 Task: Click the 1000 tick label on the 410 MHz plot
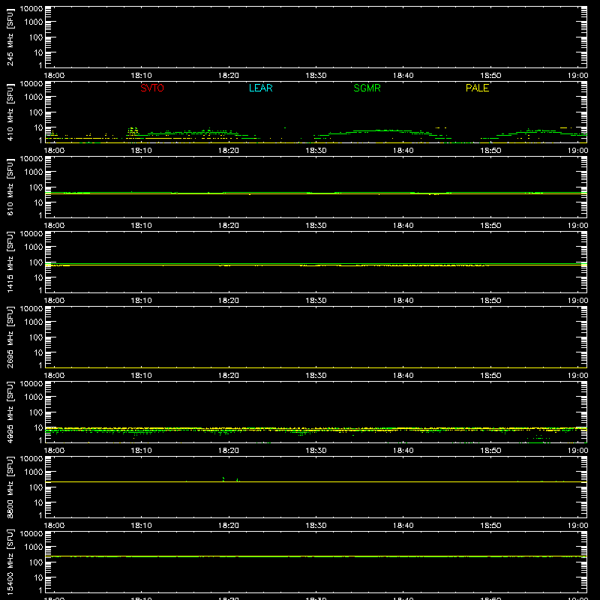34,97
